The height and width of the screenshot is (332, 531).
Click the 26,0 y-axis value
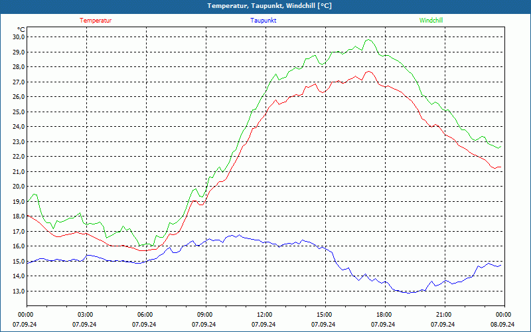click(x=19, y=97)
